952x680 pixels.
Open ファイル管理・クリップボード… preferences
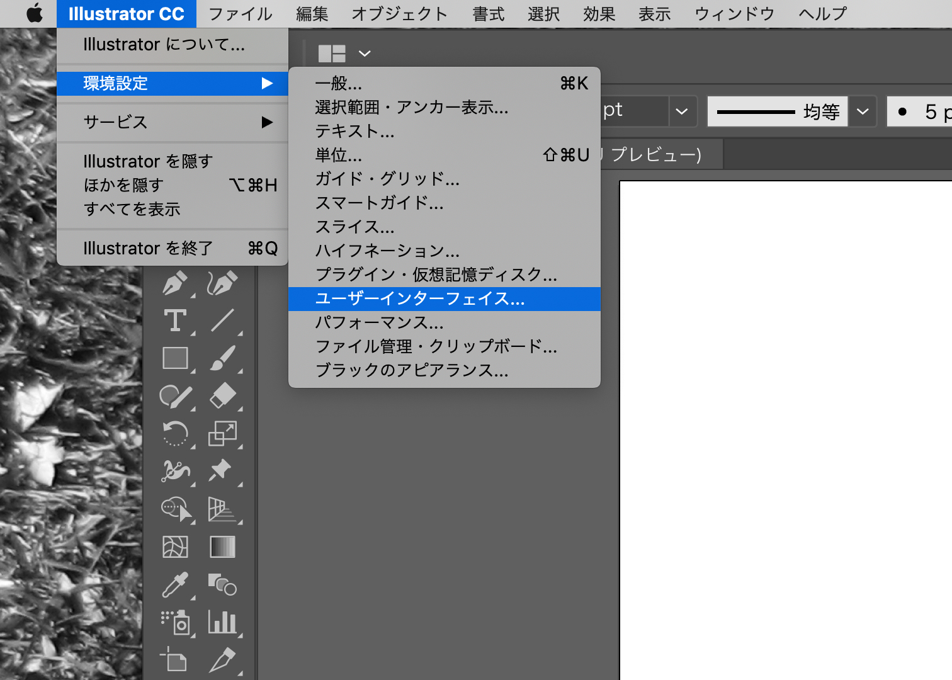click(445, 346)
